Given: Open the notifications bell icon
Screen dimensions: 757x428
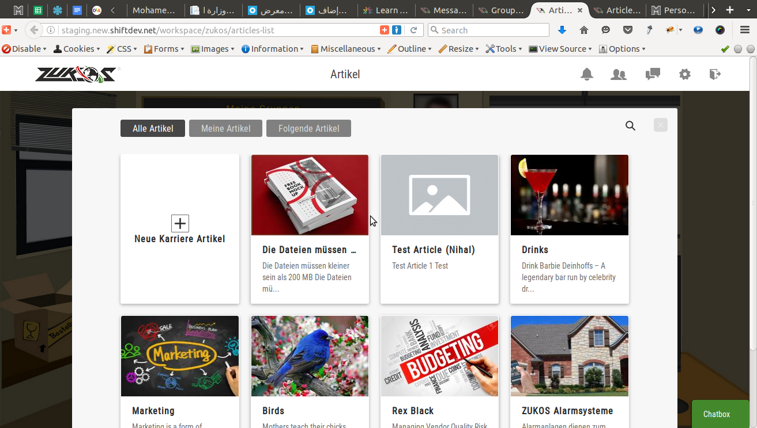Looking at the screenshot, I should [x=587, y=74].
